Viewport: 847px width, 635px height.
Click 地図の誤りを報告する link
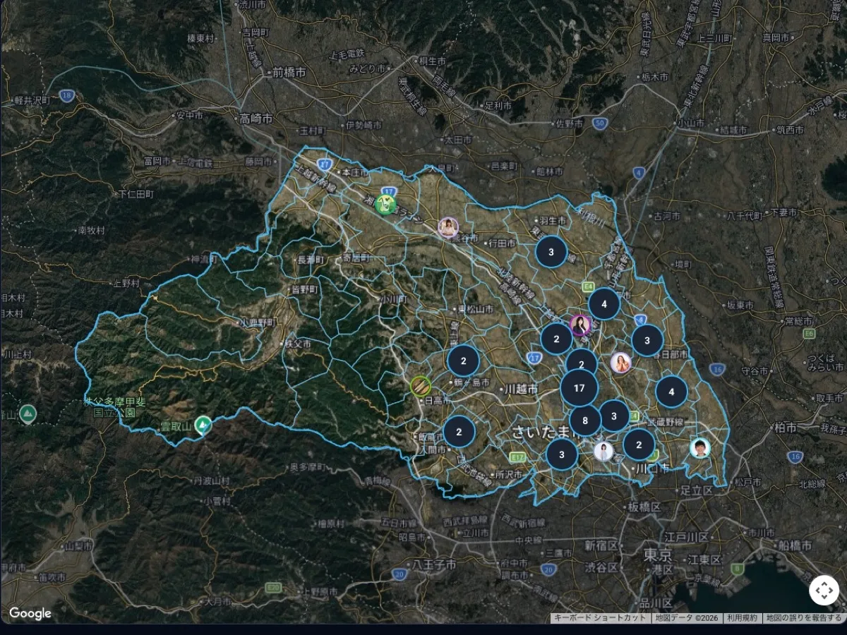804,618
